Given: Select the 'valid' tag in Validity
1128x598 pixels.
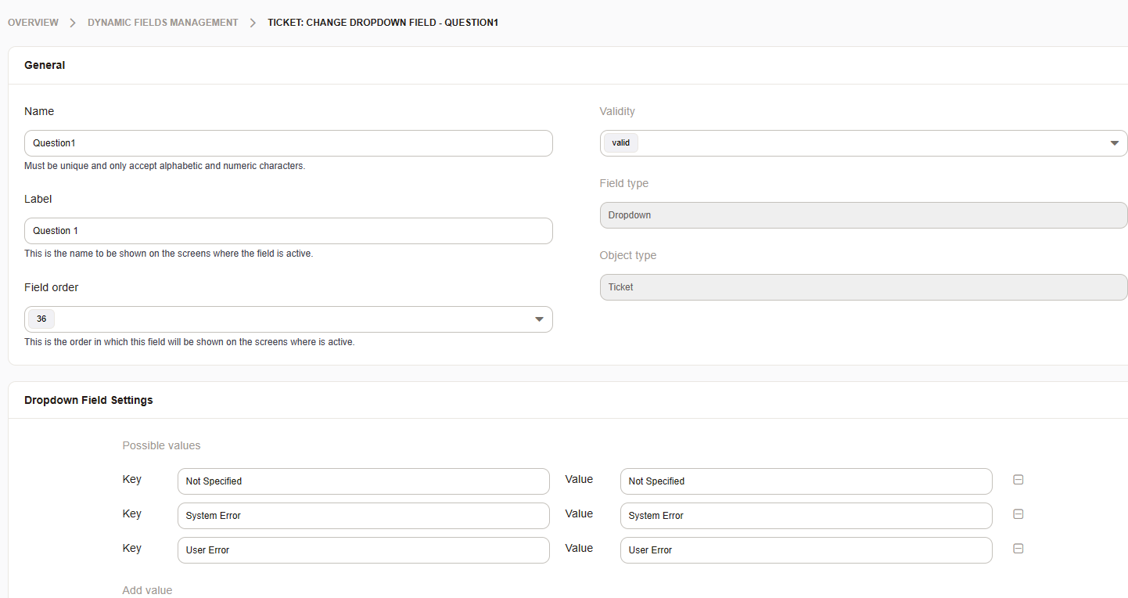Looking at the screenshot, I should [x=621, y=143].
